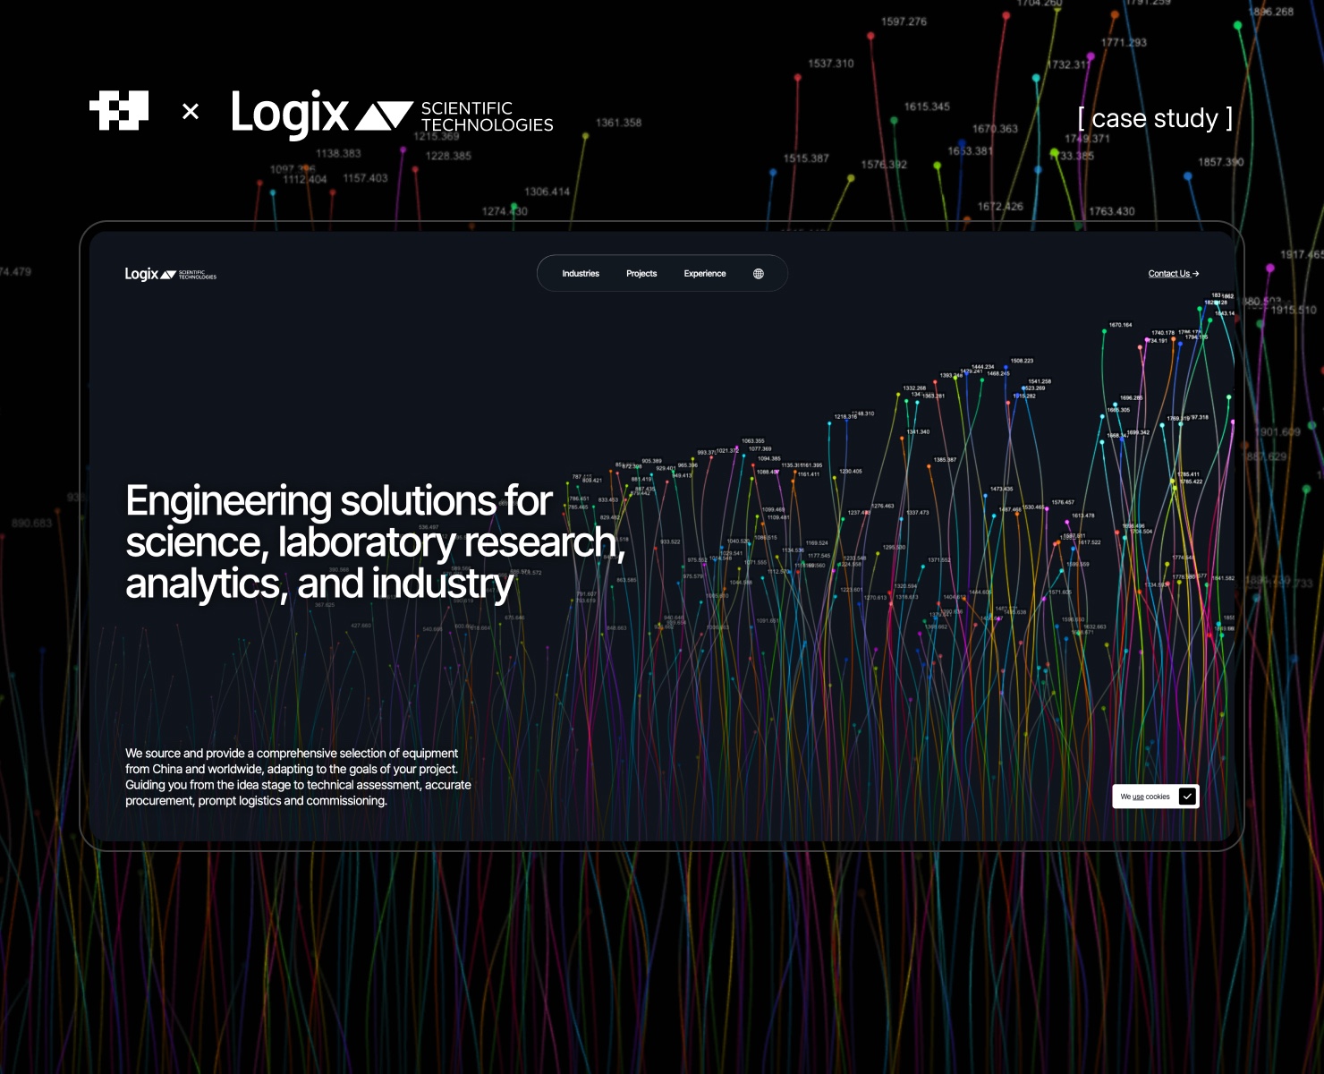Follow the Contact Us link
This screenshot has width=1324, height=1074.
click(1168, 274)
